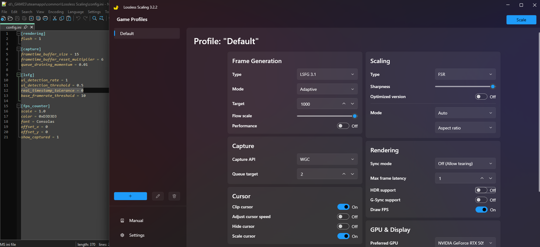Click the Lossless Scaling duck logo
This screenshot has height=247, width=540.
116,7
